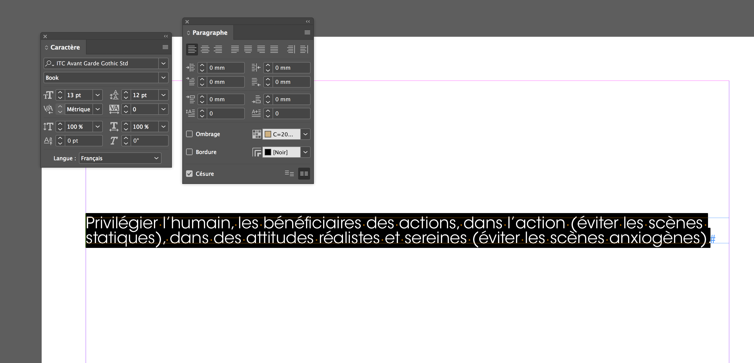The image size is (754, 363).
Task: Enable the Ombrage checkbox
Action: click(189, 134)
